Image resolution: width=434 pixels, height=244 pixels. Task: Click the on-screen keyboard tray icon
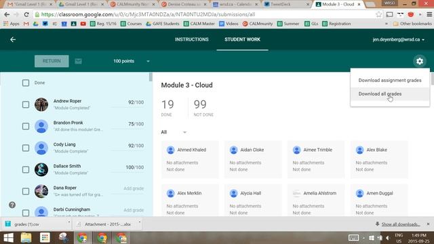coord(353,238)
